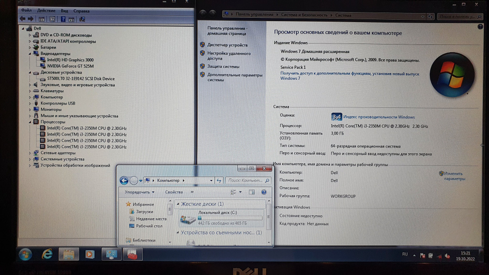Click the Свойства toolbar button
The width and height of the screenshot is (489, 275).
[x=174, y=192]
